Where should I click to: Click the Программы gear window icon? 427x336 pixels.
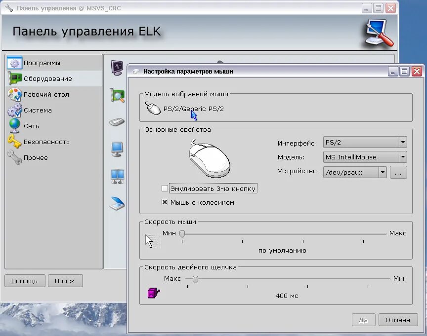point(14,63)
